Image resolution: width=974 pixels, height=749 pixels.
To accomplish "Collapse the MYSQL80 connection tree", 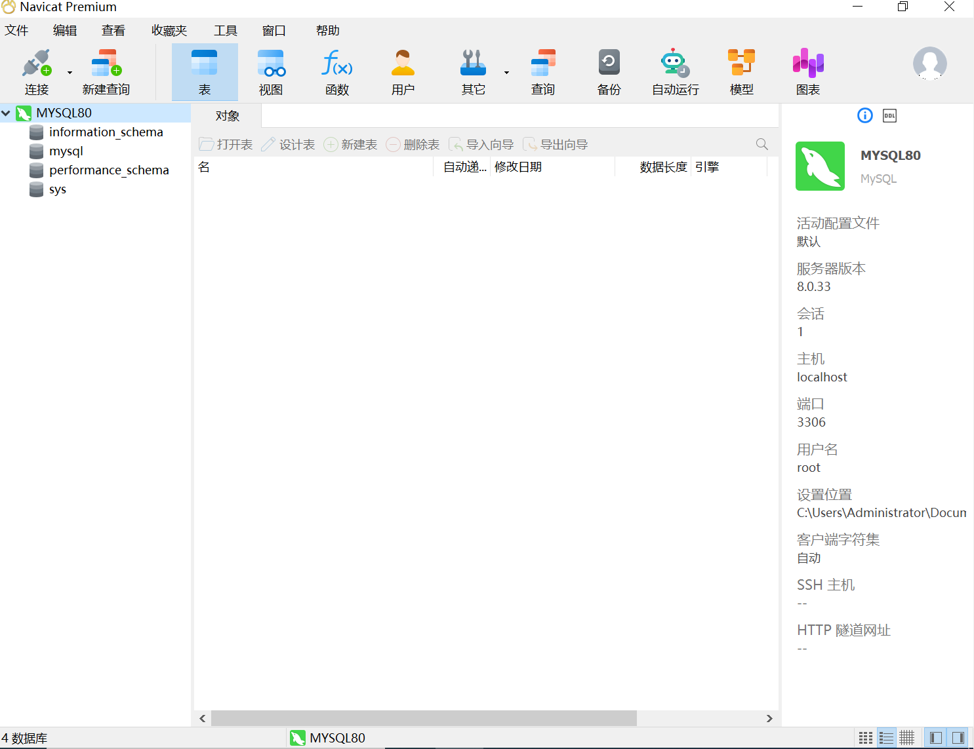I will 7,113.
